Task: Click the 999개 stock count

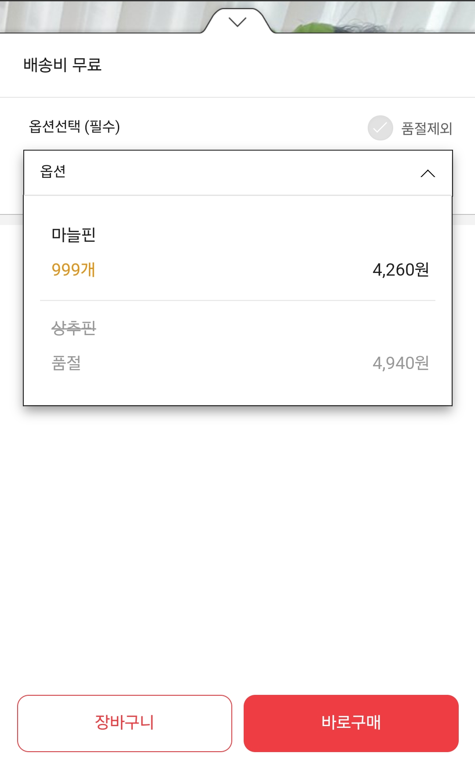Action: tap(73, 269)
